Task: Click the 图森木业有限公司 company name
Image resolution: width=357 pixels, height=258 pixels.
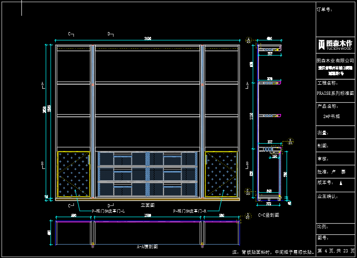Action: coord(335,60)
